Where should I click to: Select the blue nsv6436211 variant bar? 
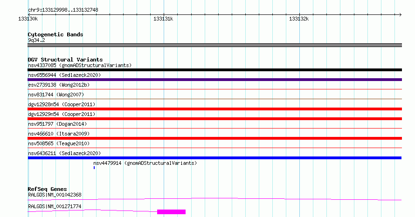pos(214,158)
